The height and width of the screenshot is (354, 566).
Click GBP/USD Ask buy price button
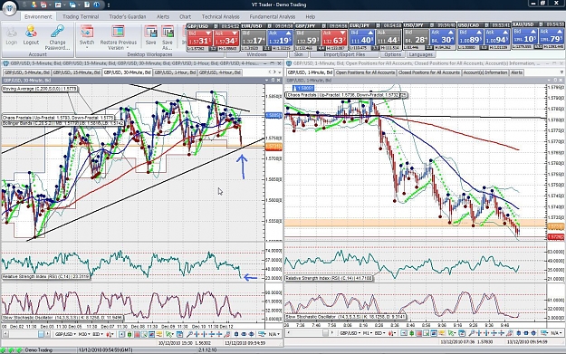click(x=226, y=38)
